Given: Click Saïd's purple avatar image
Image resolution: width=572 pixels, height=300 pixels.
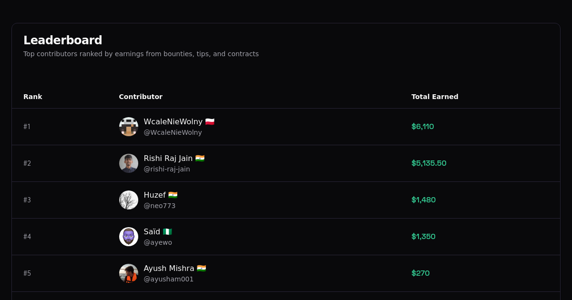Looking at the screenshot, I should tap(129, 237).
